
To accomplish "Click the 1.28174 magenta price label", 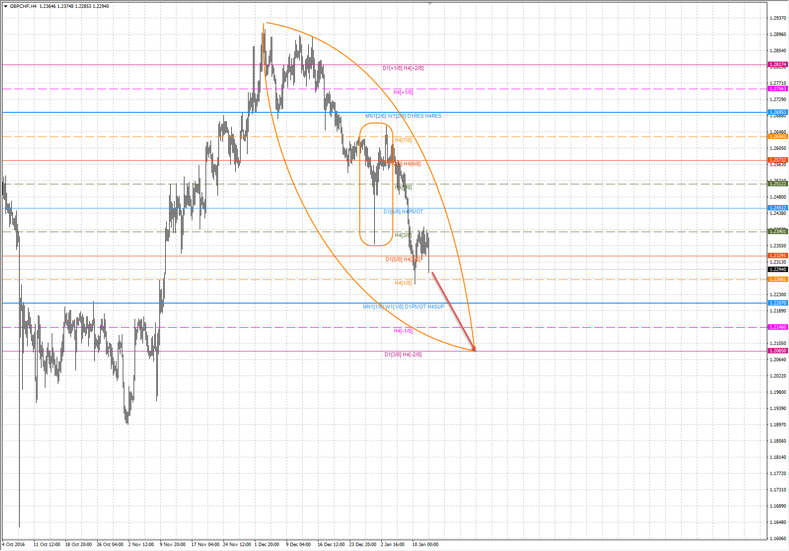I will 778,65.
